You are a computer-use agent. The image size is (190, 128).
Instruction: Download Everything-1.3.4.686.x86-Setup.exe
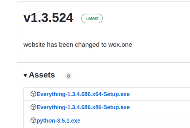(x=83, y=107)
